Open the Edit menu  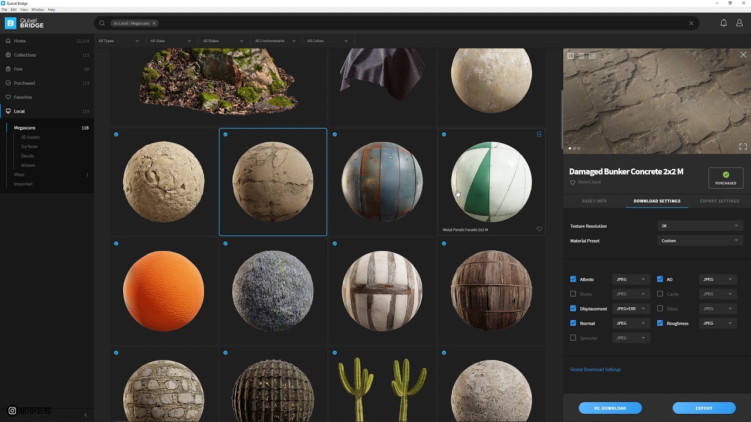point(13,10)
